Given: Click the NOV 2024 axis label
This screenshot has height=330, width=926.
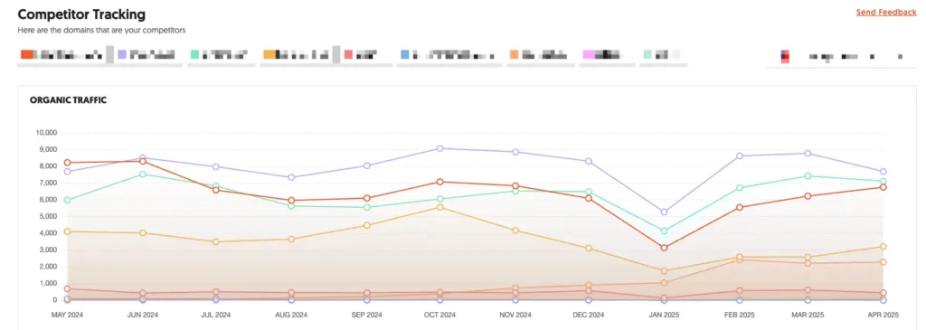Looking at the screenshot, I should point(515,315).
